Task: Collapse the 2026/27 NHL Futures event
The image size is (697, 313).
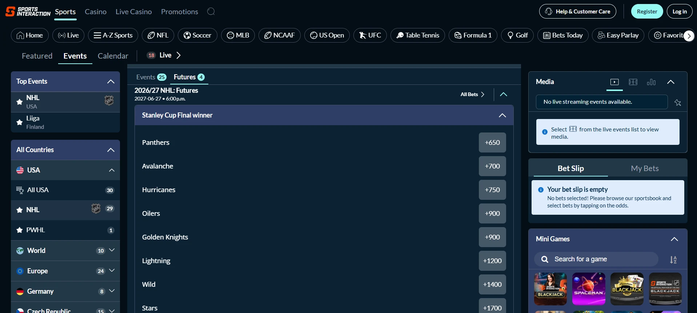Action: [504, 94]
